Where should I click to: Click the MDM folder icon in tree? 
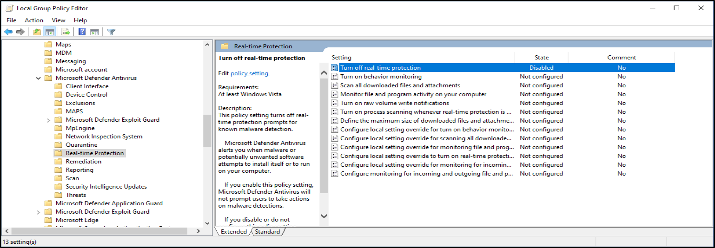[x=48, y=53]
